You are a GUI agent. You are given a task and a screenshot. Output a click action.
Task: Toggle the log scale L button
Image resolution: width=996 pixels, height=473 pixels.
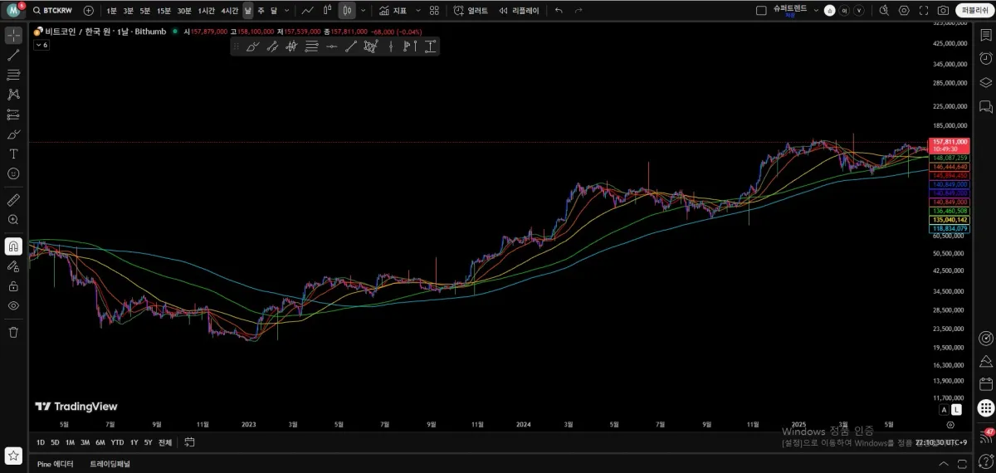[957, 410]
